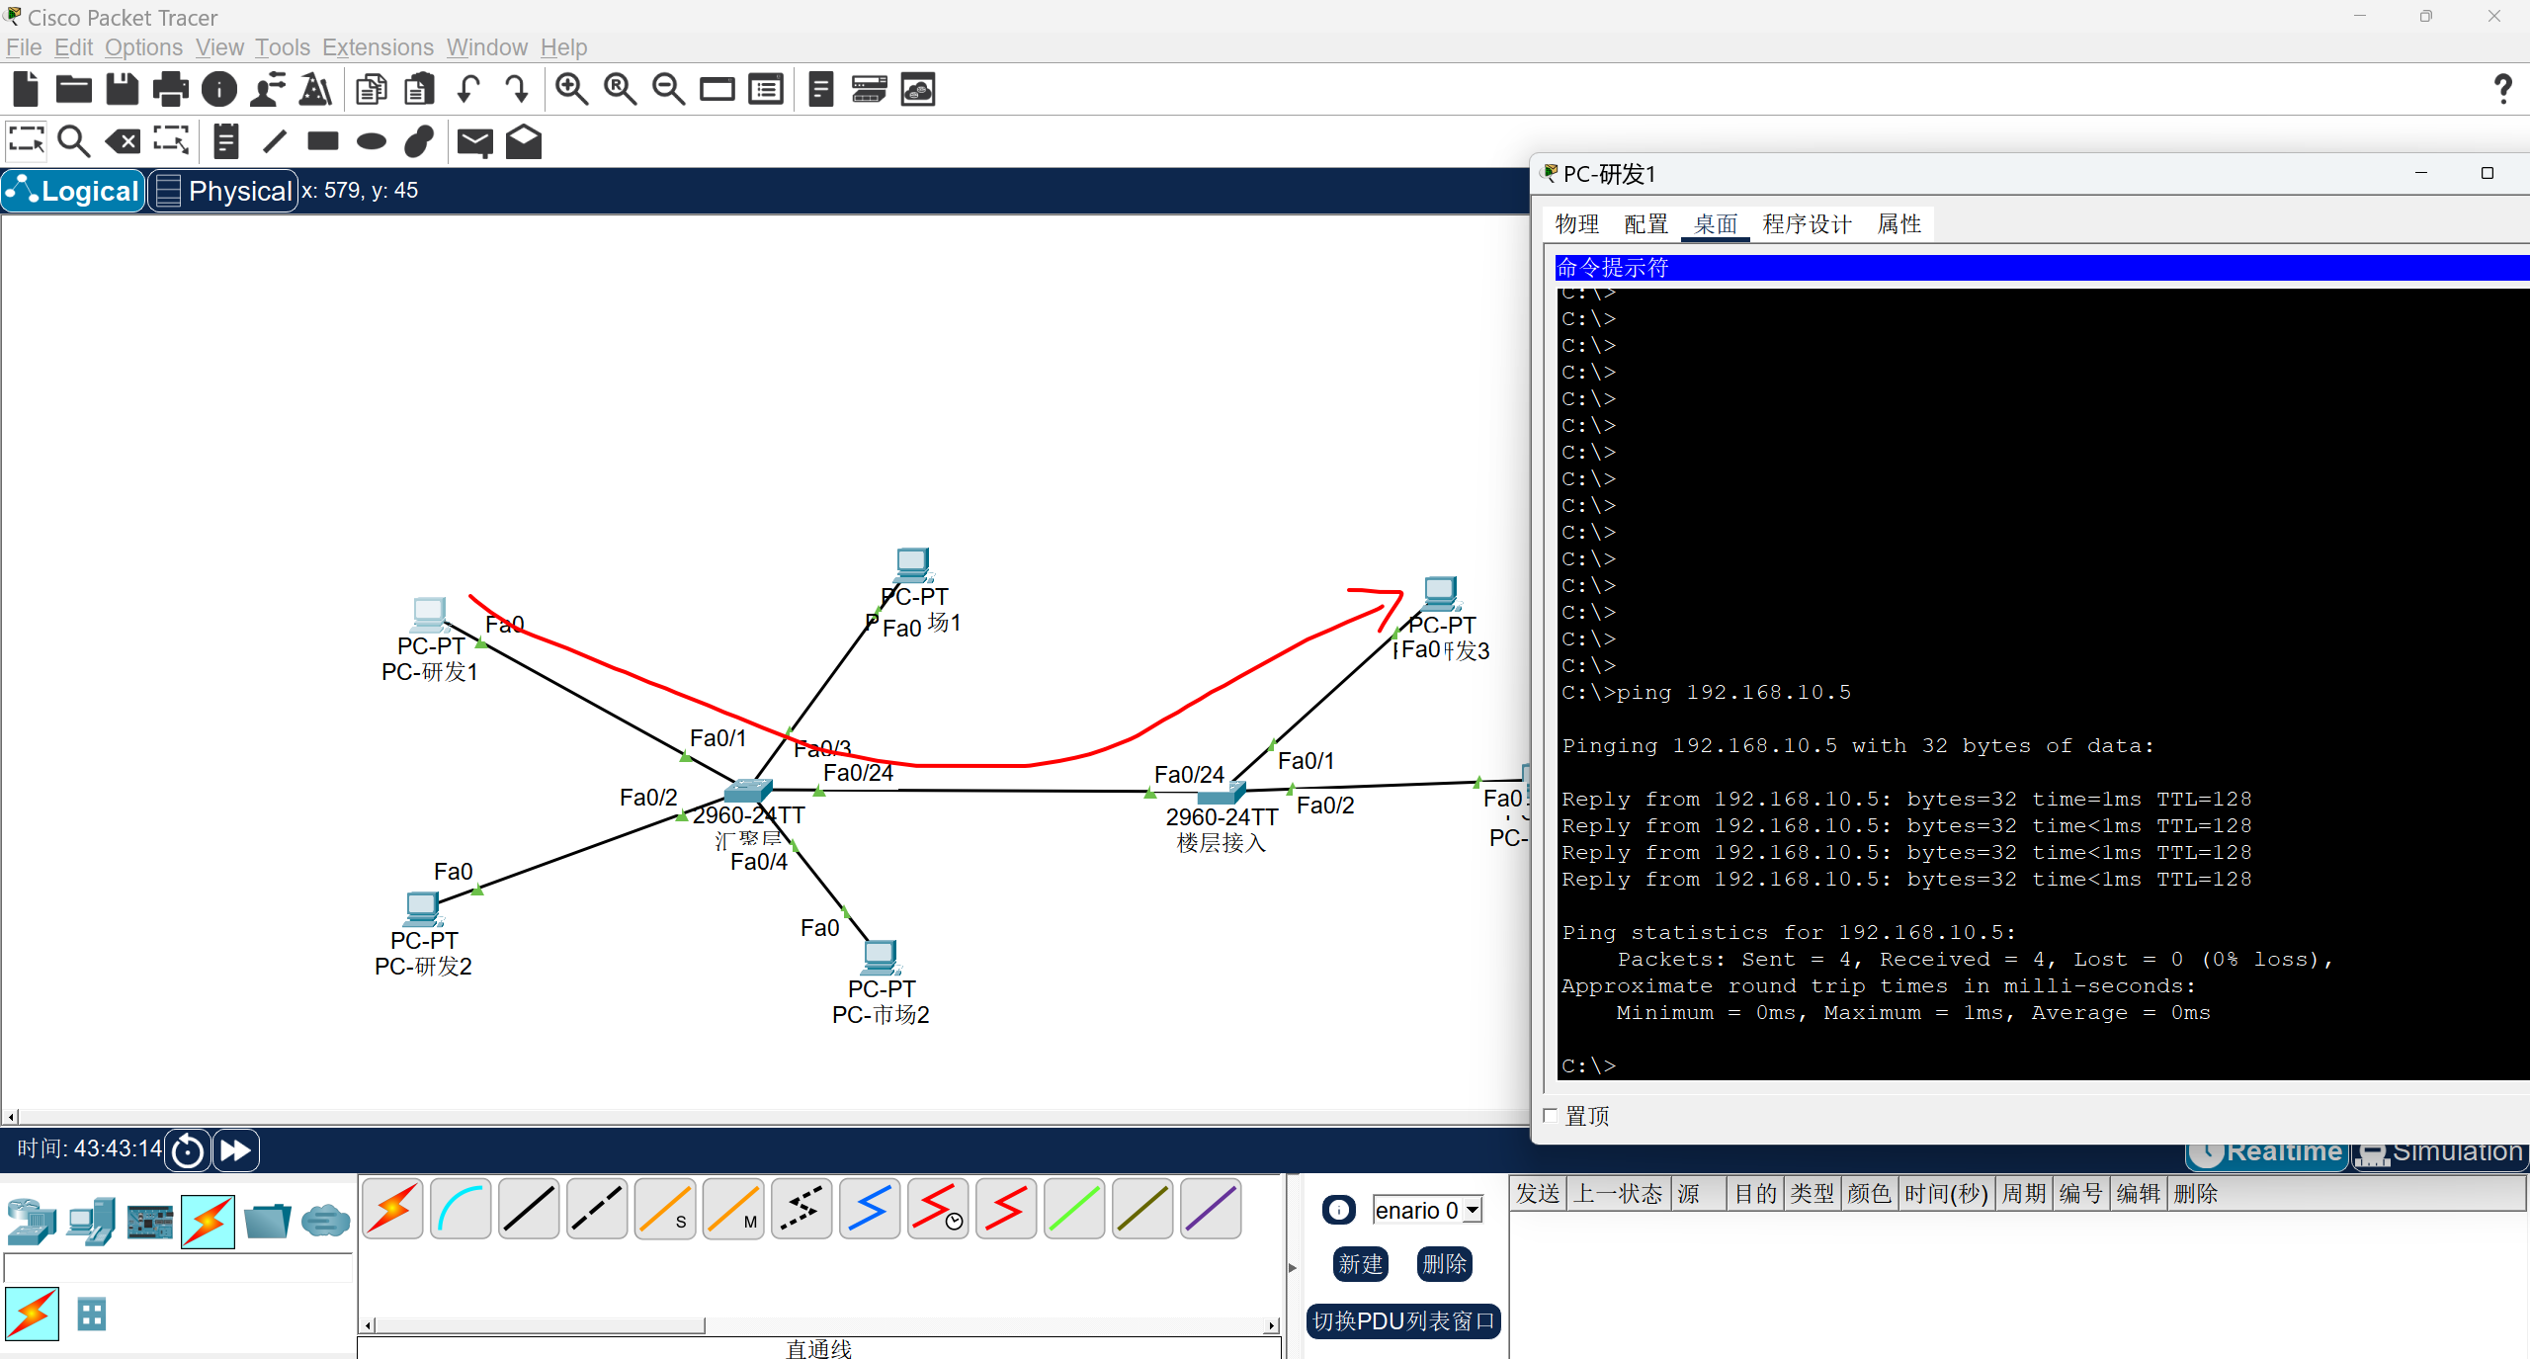This screenshot has height=1359, width=2530.
Task: Select the 楼层接入 2960-24TT switch
Action: coord(1221,792)
